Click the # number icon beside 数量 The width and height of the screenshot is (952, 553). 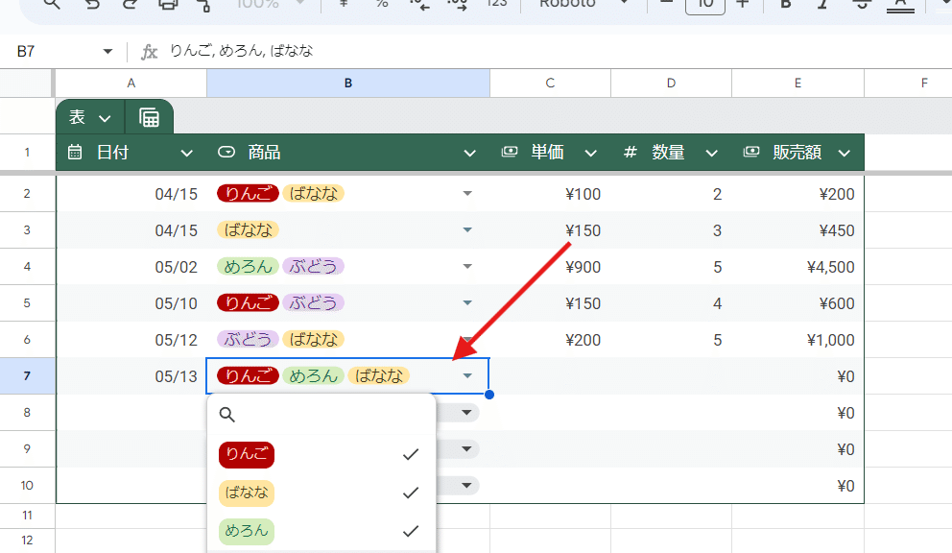click(631, 152)
